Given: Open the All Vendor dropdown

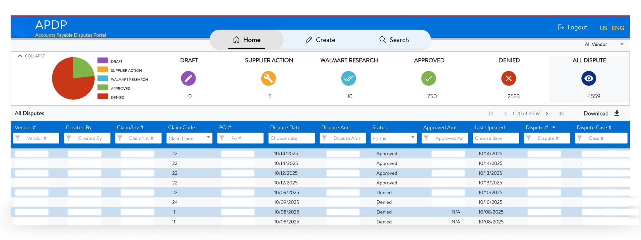Looking at the screenshot, I should (604, 44).
